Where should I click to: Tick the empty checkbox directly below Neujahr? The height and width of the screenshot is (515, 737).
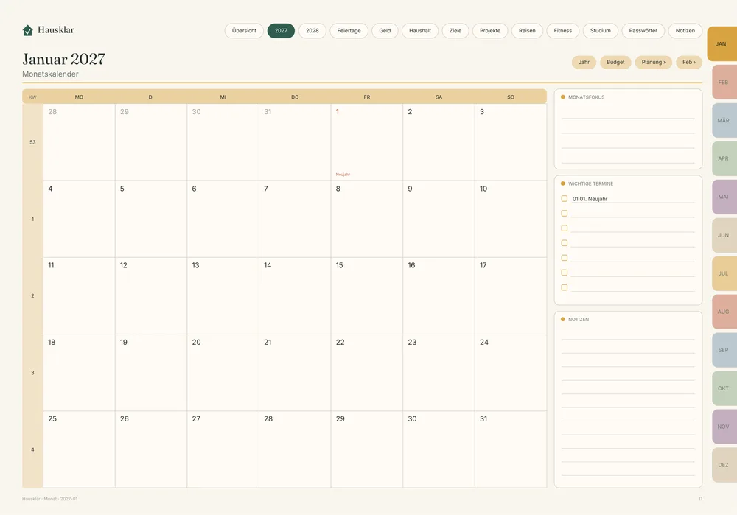click(565, 214)
